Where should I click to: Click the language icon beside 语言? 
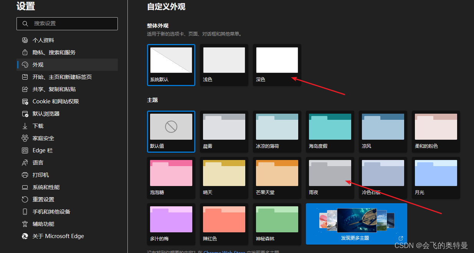click(x=25, y=163)
